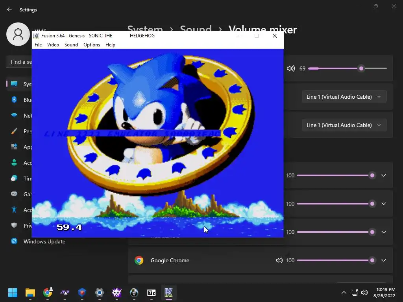403x302 pixels.
Task: Open the Windows Start menu
Action: (13, 293)
